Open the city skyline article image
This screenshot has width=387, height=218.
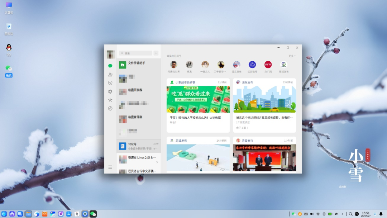264,99
